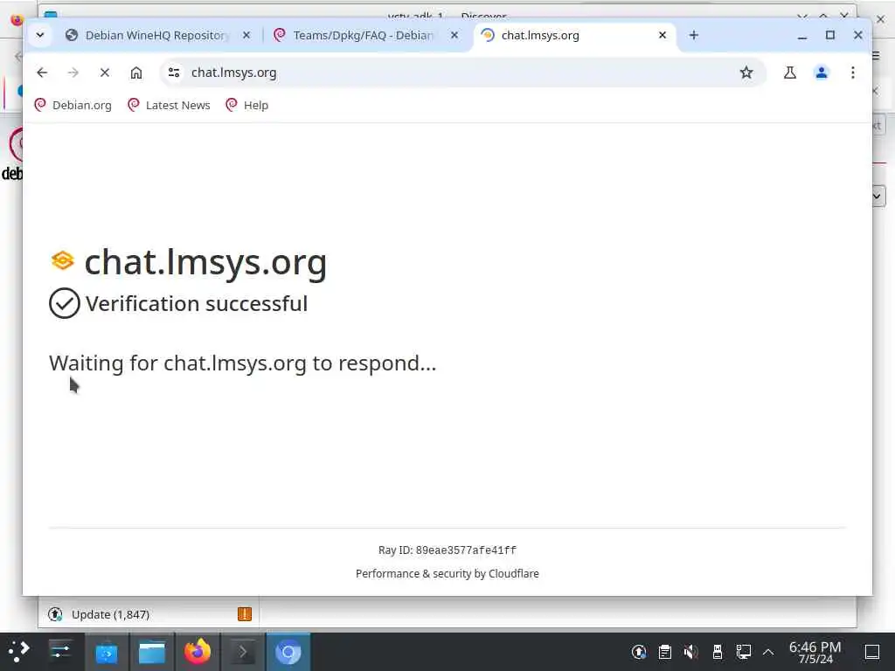Click the Verification successful text
This screenshot has width=895, height=671.
(197, 303)
